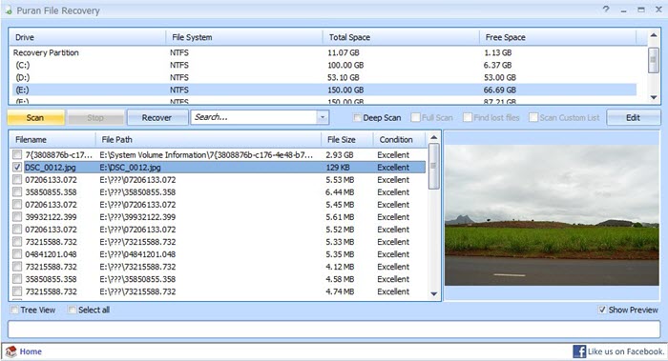Sort by the File System column header
This screenshot has height=361, width=668.
tap(244, 37)
